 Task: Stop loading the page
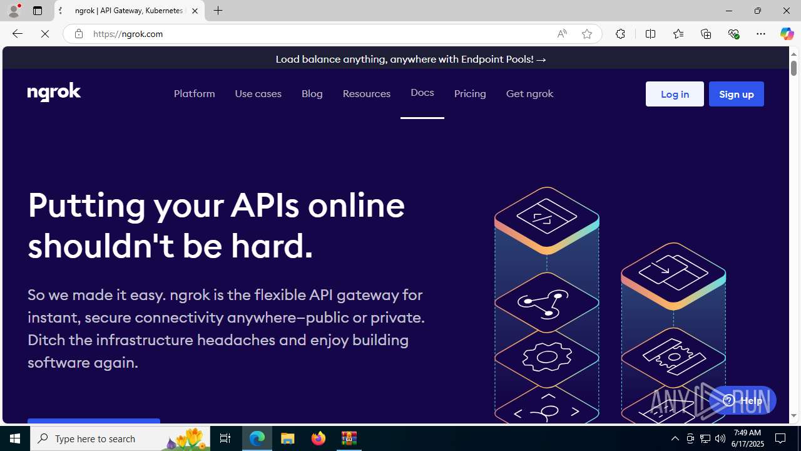pos(45,34)
